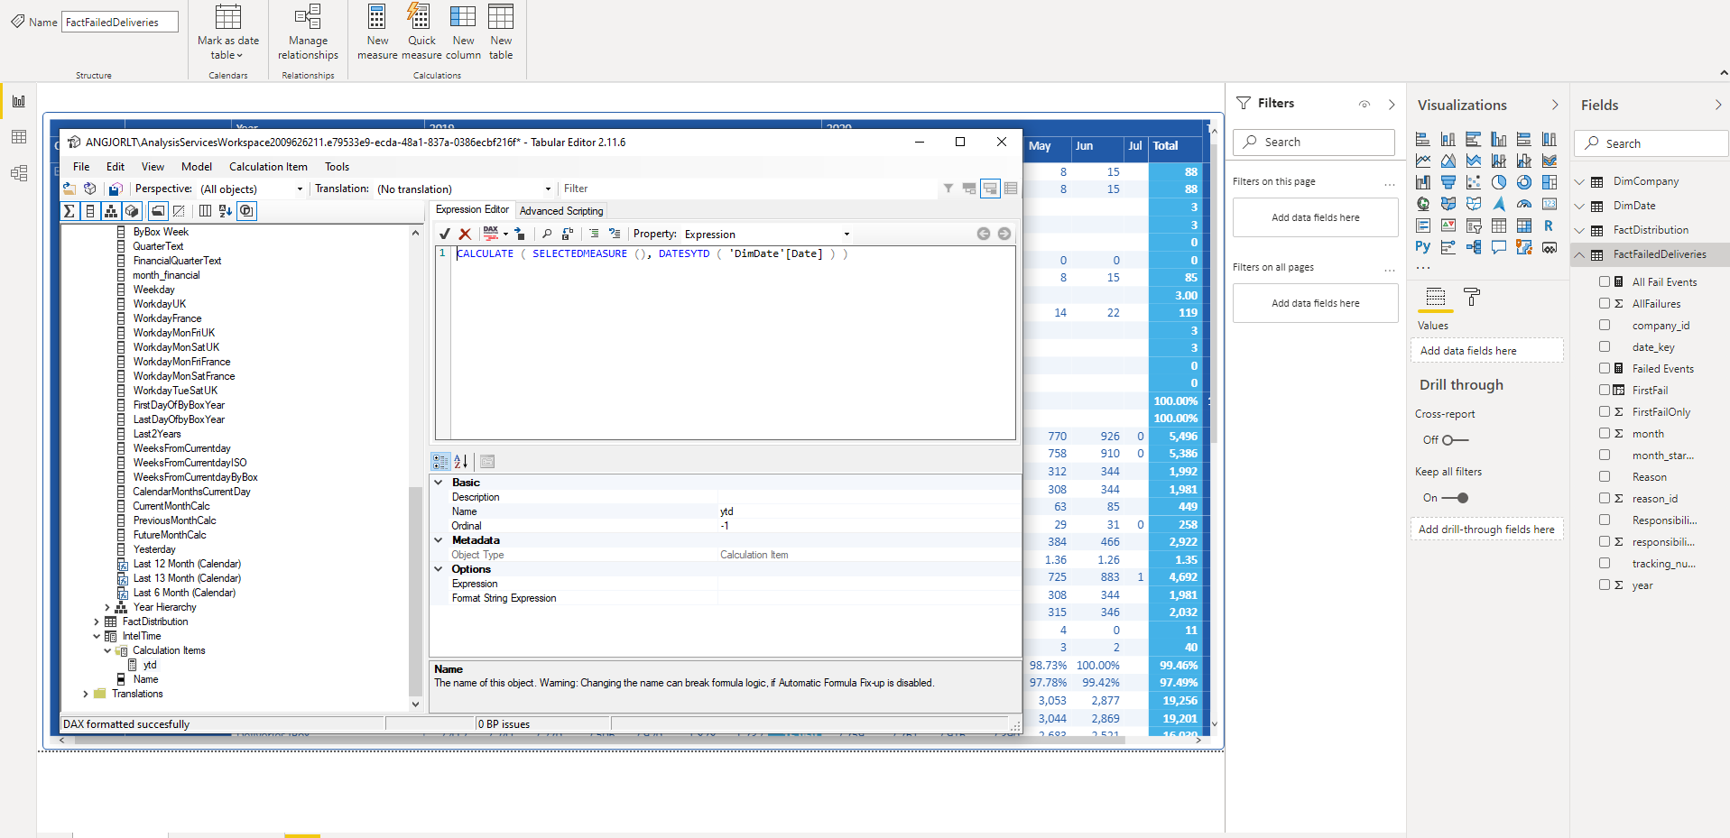
Task: Format code with the DAX Formatter icon
Action: tap(490, 233)
